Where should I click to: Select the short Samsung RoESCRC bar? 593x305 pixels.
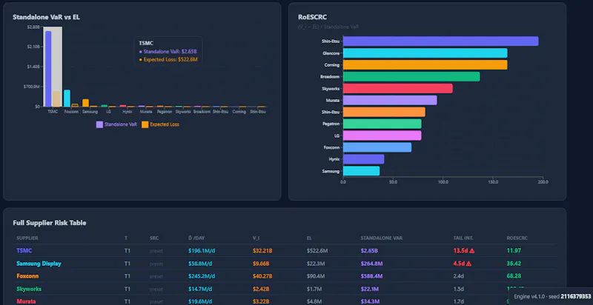[x=361, y=171]
